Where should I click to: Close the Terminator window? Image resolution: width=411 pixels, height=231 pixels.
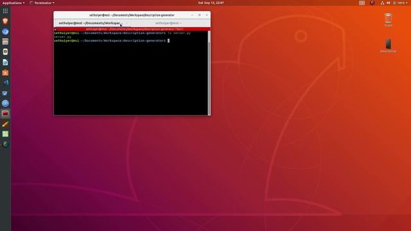tap(207, 15)
